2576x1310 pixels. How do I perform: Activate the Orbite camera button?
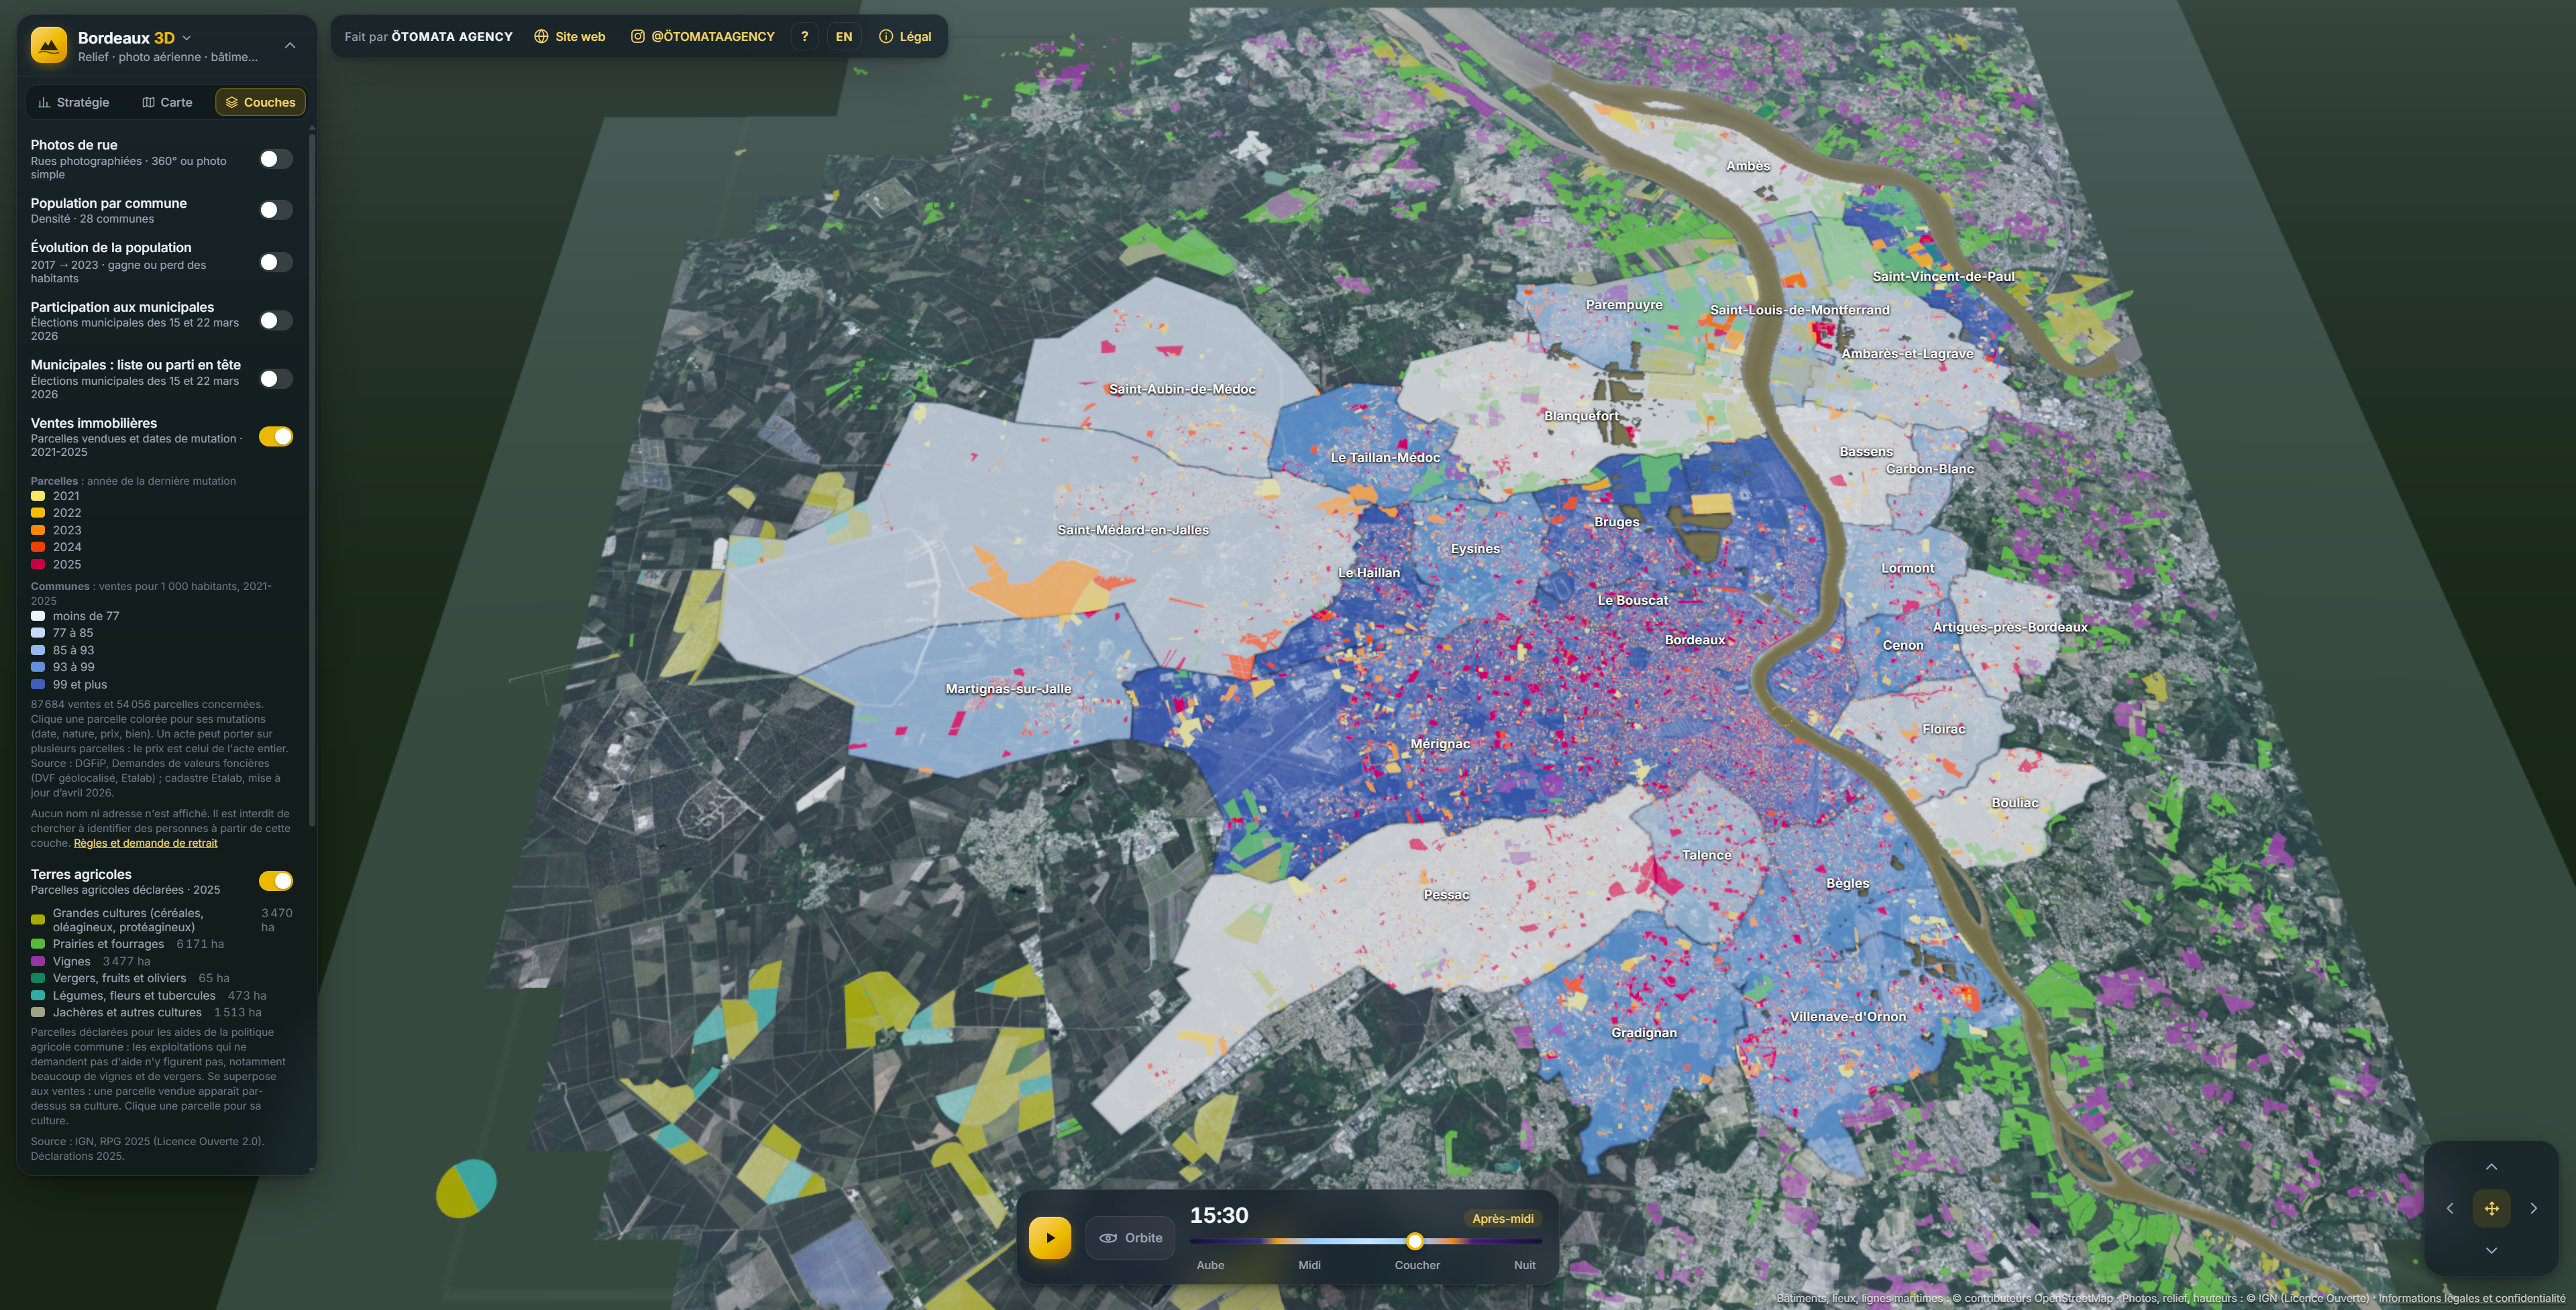(x=1130, y=1237)
